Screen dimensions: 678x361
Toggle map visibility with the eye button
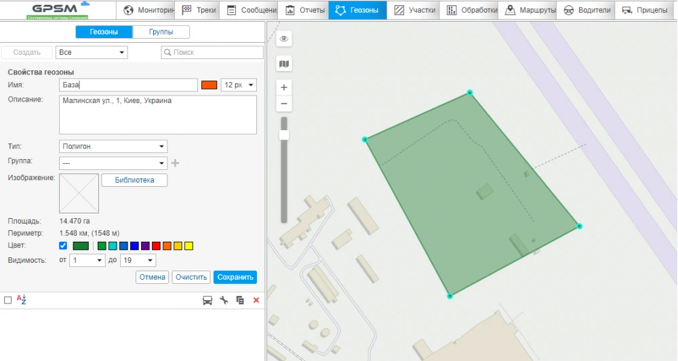pos(284,39)
